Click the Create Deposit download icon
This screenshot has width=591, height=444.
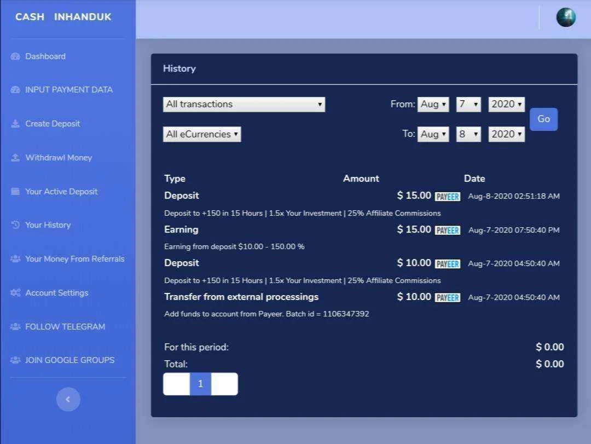[15, 124]
